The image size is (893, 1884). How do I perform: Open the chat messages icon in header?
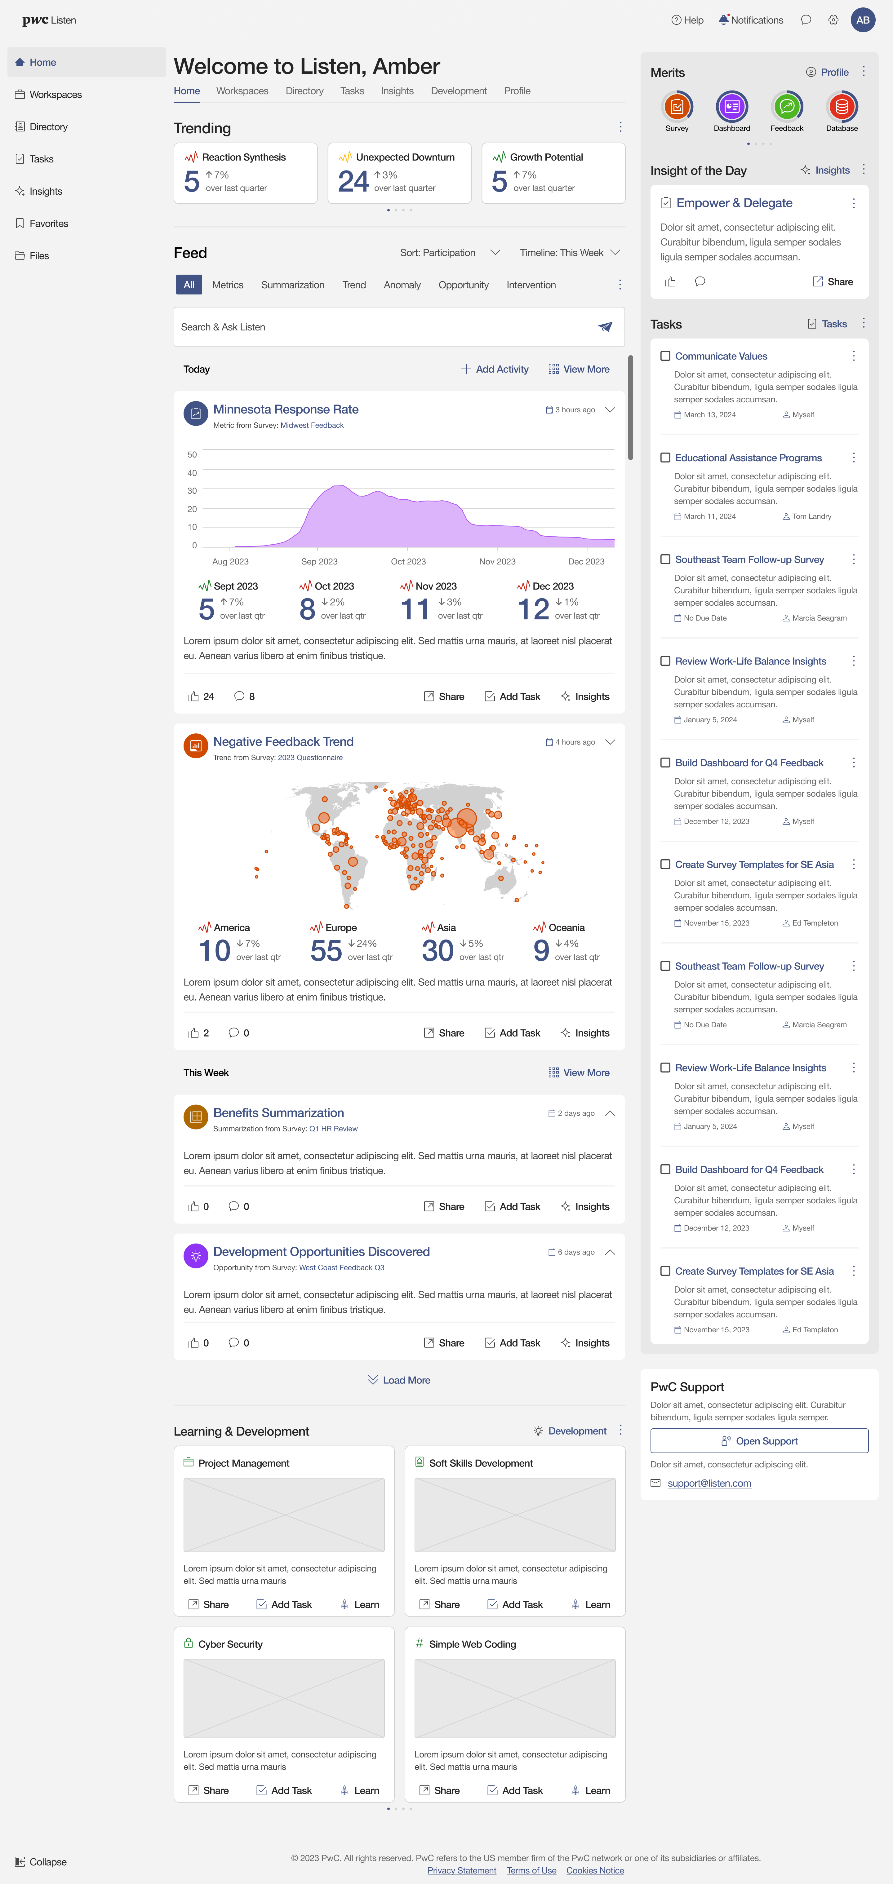pos(806,20)
